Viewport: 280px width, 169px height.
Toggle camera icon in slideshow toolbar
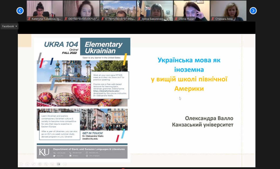coord(58,164)
